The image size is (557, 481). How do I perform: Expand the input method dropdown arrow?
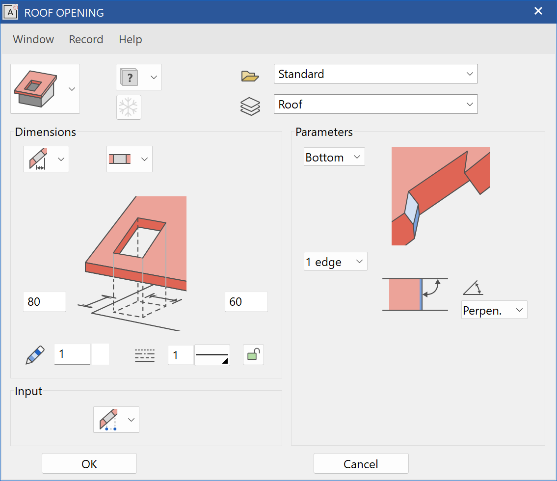pyautogui.click(x=131, y=420)
